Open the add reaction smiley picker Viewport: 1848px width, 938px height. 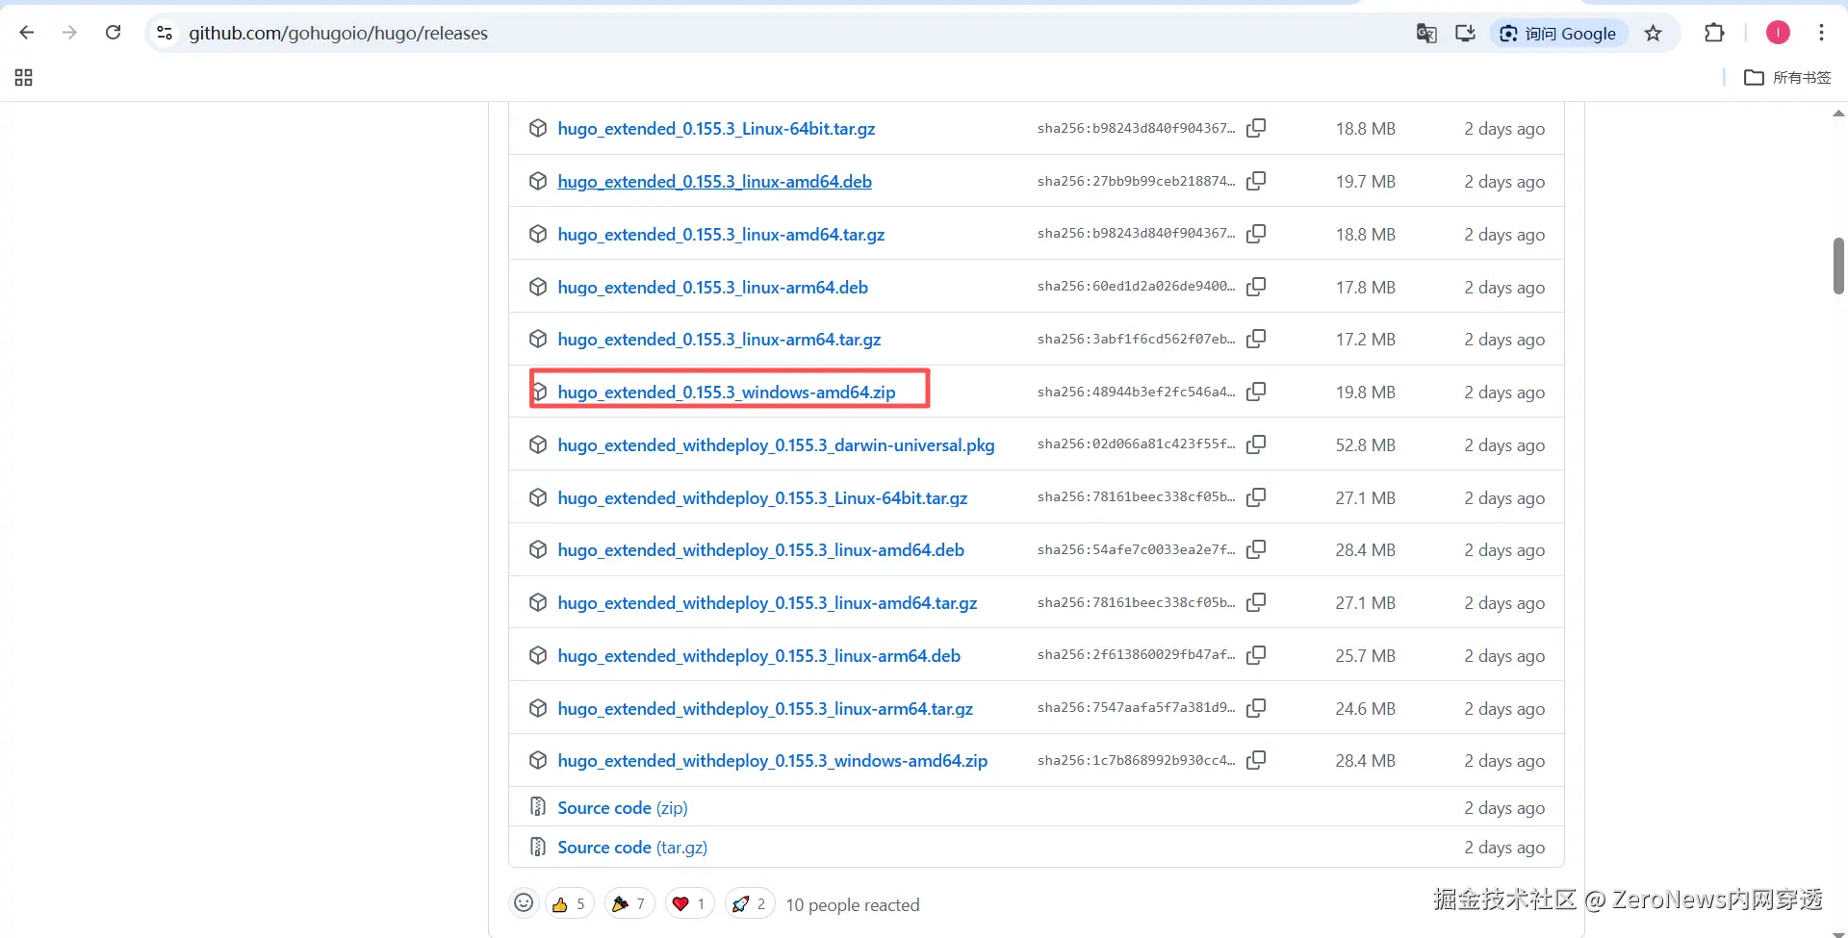[524, 903]
